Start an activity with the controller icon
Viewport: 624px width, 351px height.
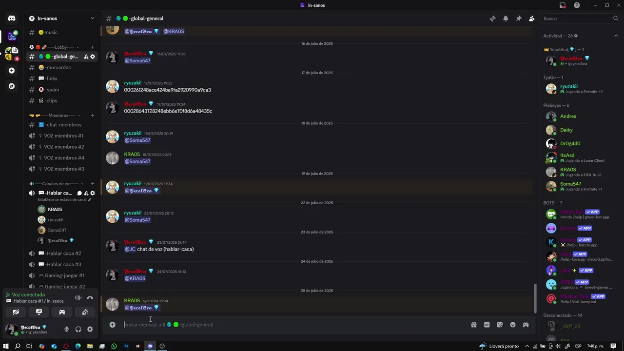click(x=62, y=312)
